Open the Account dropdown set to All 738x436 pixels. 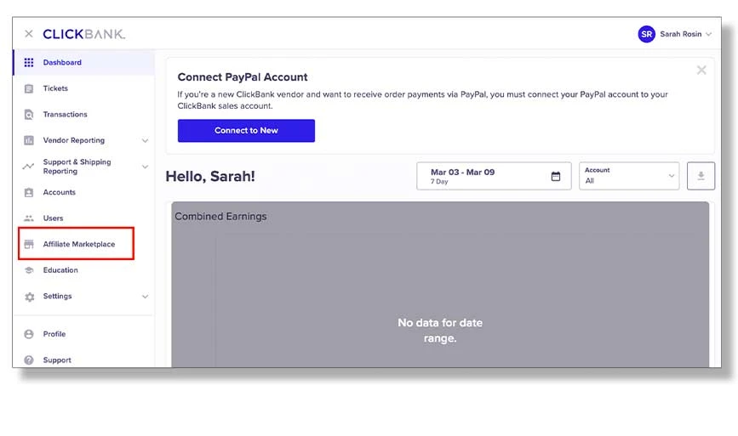(629, 176)
